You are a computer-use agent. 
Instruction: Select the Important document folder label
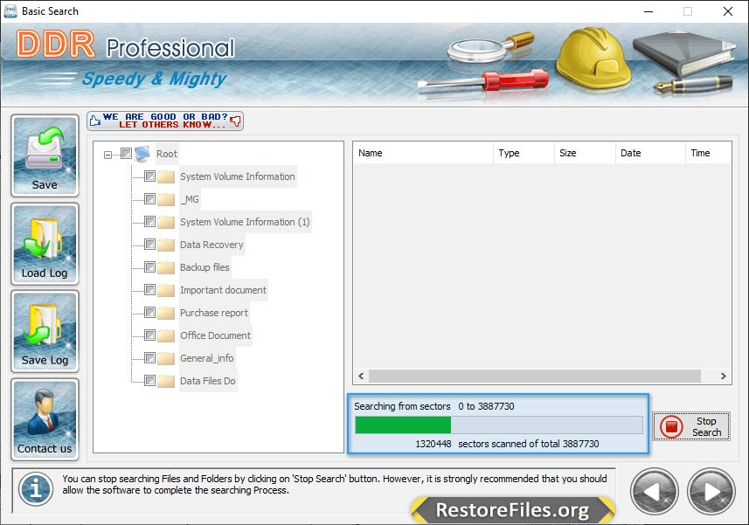tap(223, 290)
